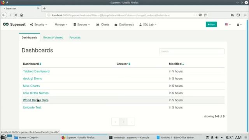The width and height of the screenshot is (249, 140).
Task: Open the clipboard icon in system tray
Action: [207, 137]
